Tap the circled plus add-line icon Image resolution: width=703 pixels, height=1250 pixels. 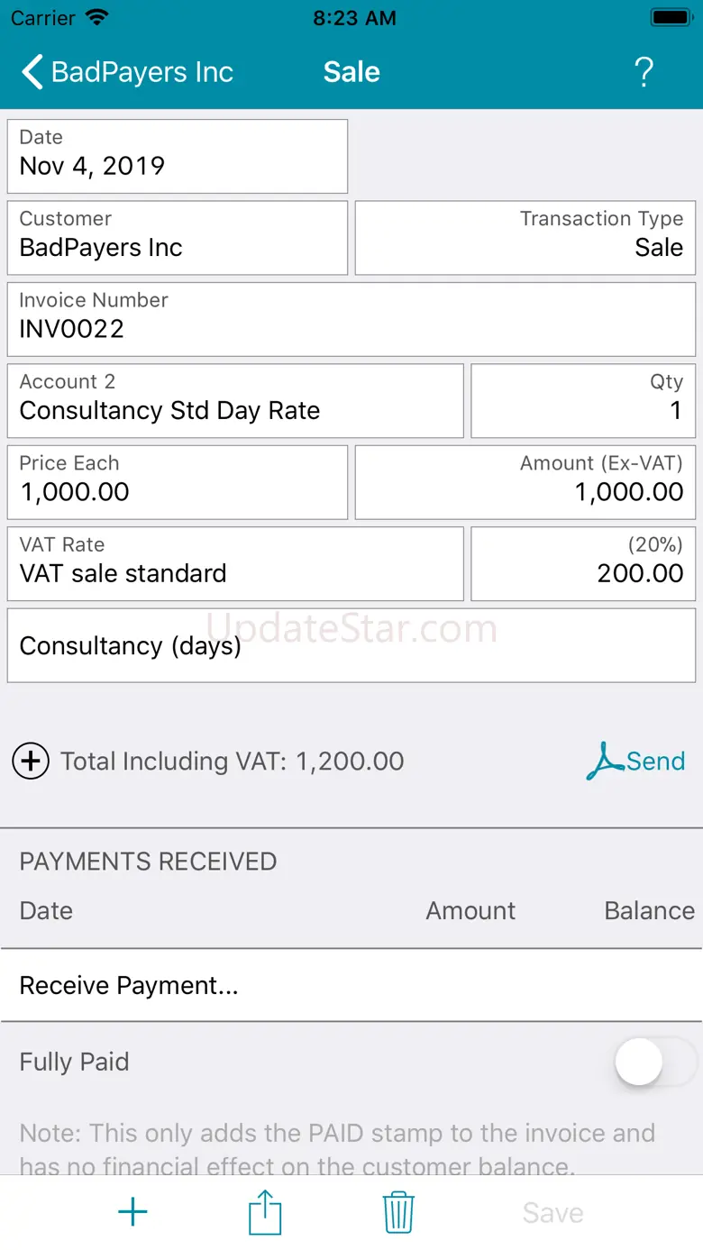(x=31, y=761)
